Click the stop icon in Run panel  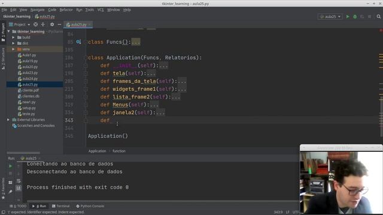coord(11,174)
